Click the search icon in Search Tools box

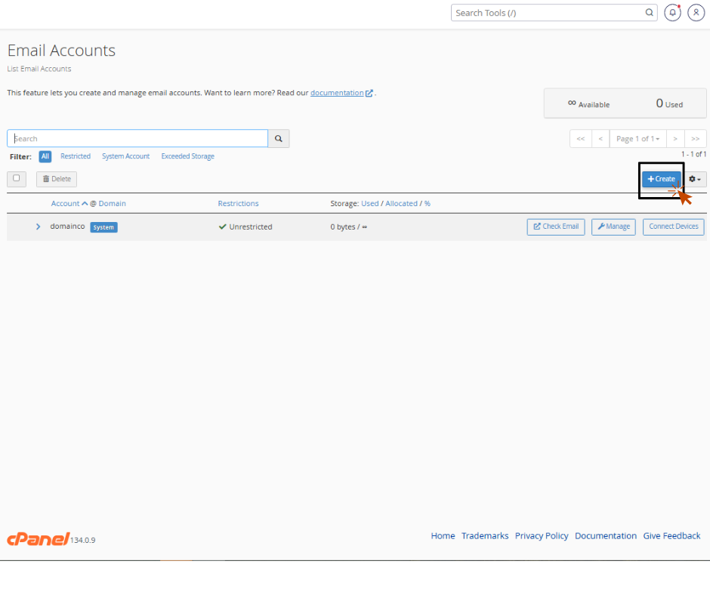click(x=650, y=13)
